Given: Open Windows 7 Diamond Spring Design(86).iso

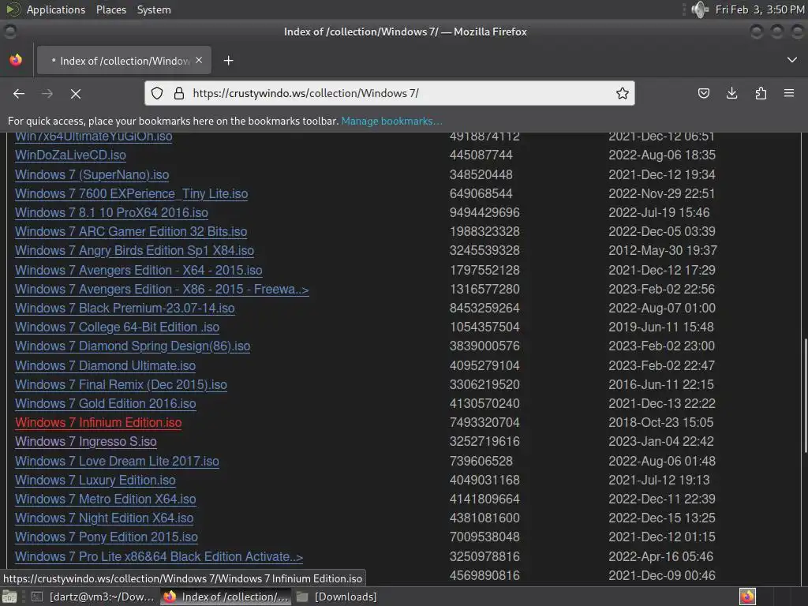Looking at the screenshot, I should [x=133, y=346].
